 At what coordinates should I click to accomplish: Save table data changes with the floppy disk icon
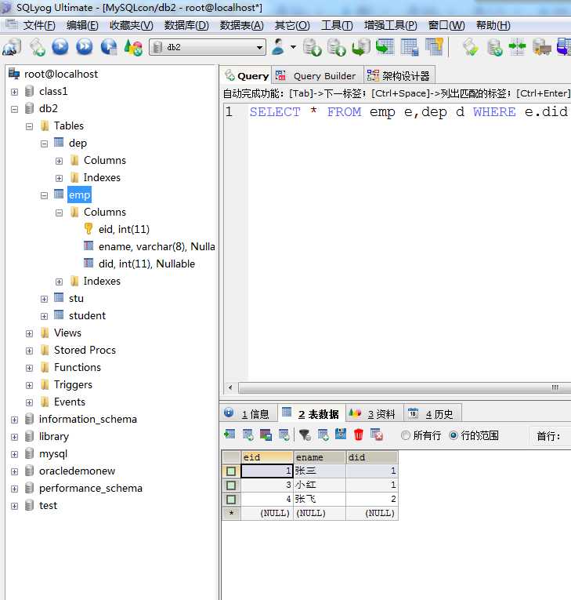[x=341, y=435]
